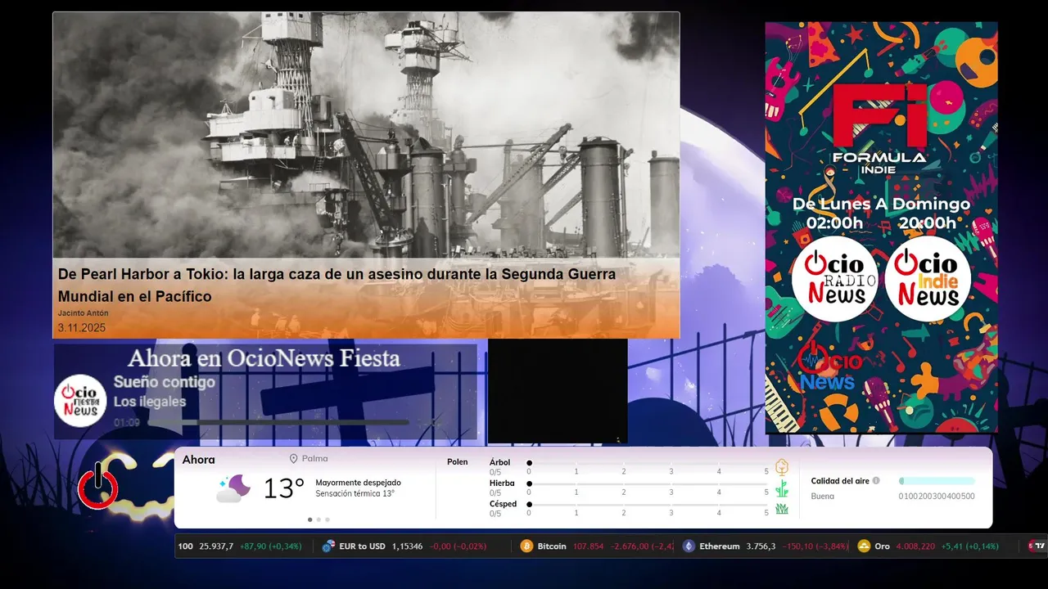
Task: Click the Bitcoin coin icon
Action: [x=526, y=546]
